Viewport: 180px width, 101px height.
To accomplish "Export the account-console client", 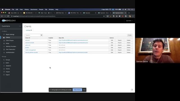I will [x=120, y=43].
